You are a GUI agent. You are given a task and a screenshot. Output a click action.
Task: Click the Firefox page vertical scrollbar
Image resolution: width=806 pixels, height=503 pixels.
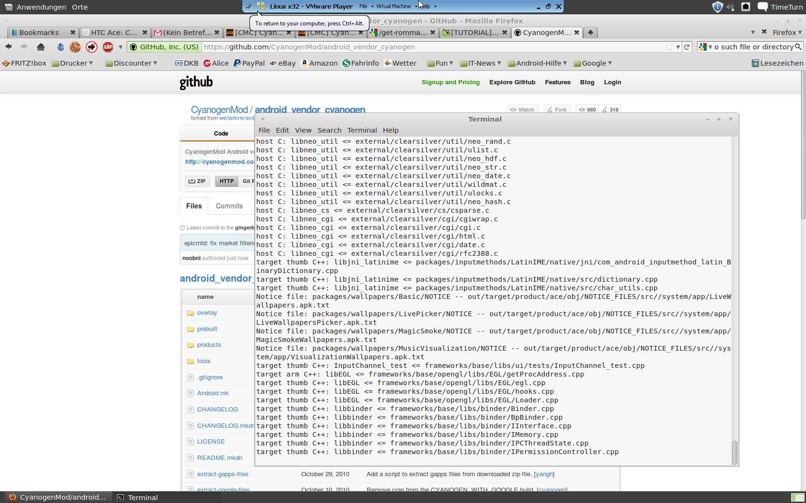tap(803, 146)
